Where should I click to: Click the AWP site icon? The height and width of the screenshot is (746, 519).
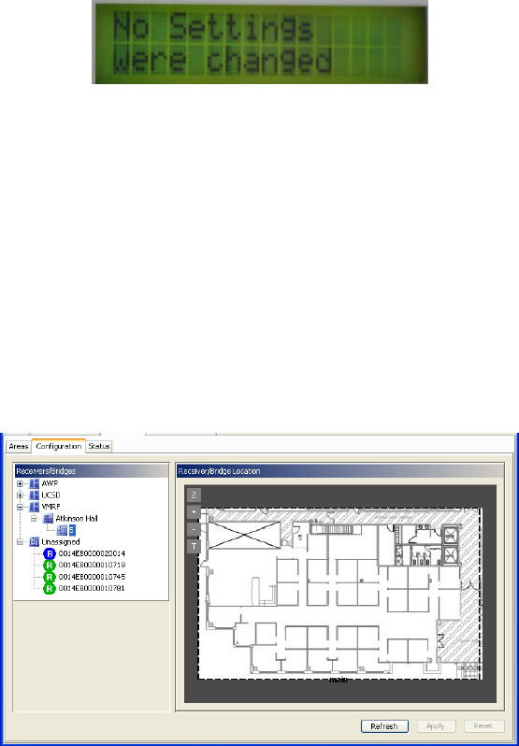point(35,483)
